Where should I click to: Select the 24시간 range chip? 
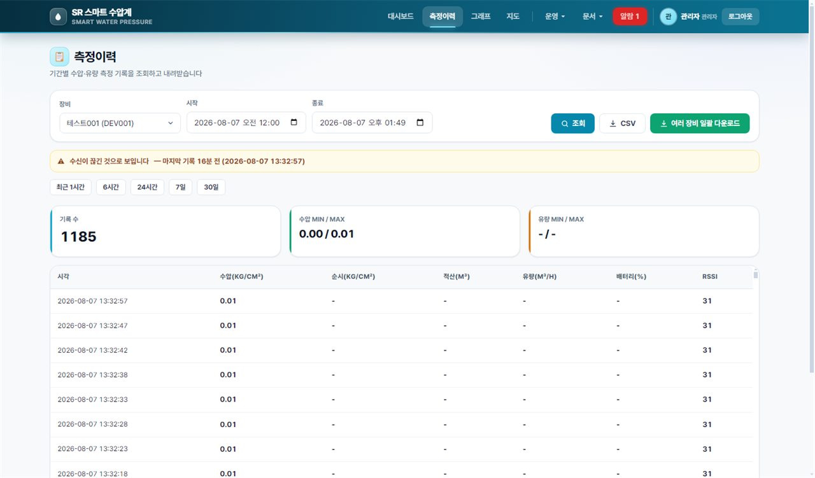(147, 187)
